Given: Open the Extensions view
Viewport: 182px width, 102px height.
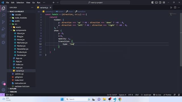Looking at the screenshot, I should coord(3,36).
